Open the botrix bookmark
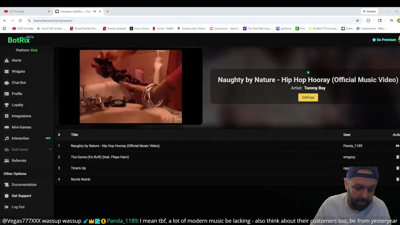 click(347, 28)
